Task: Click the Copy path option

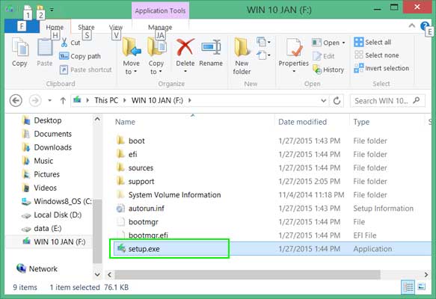Action: 80,56
